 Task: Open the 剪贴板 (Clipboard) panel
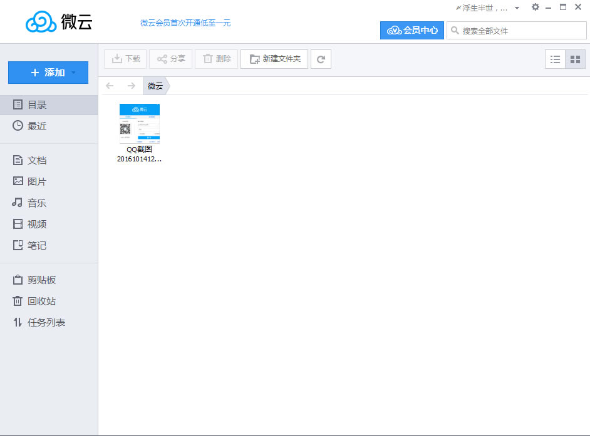coord(39,280)
